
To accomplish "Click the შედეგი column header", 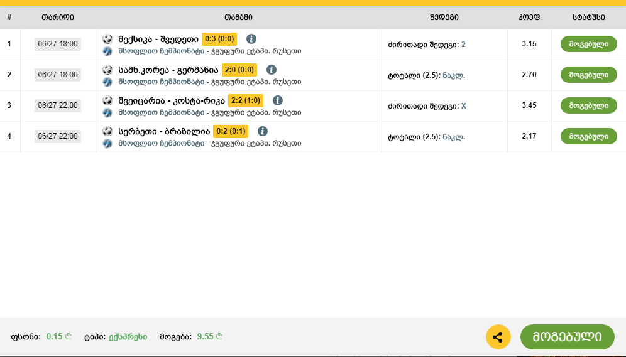I will tap(444, 18).
